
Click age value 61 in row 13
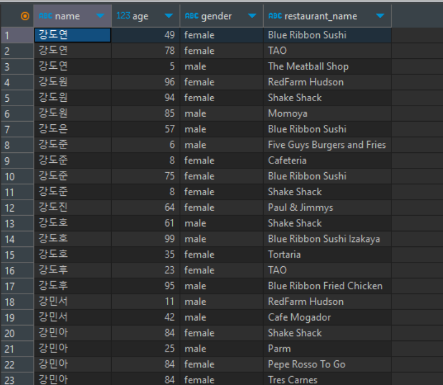click(x=146, y=223)
